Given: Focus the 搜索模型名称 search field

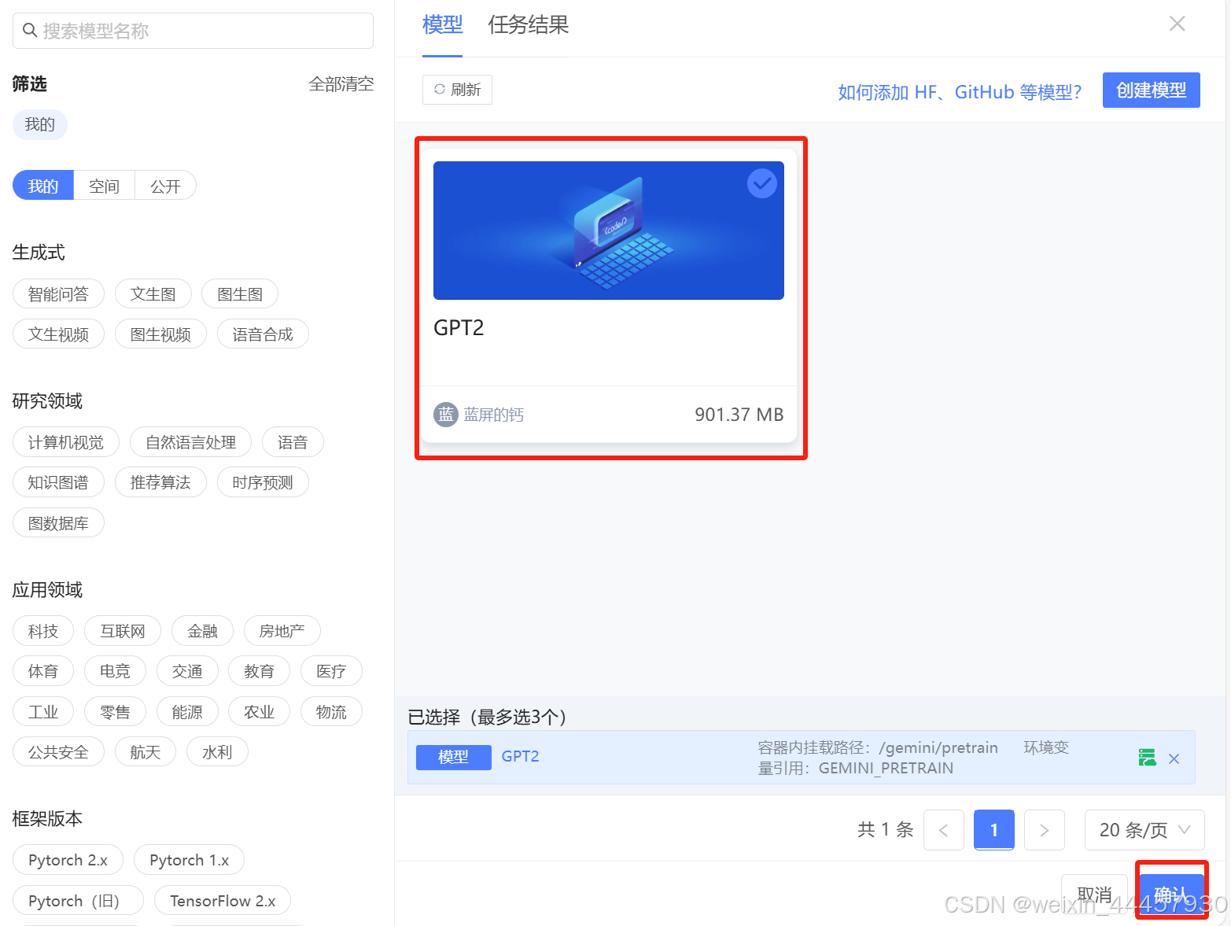Looking at the screenshot, I should tap(193, 31).
